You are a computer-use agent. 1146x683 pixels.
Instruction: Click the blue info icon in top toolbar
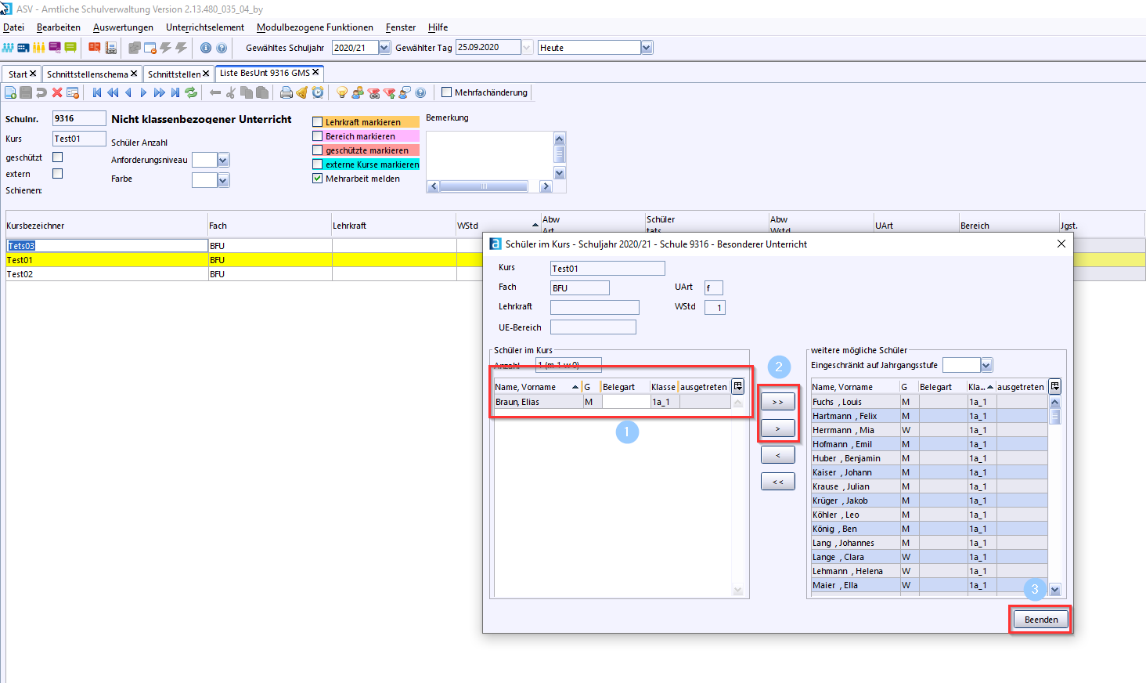206,48
